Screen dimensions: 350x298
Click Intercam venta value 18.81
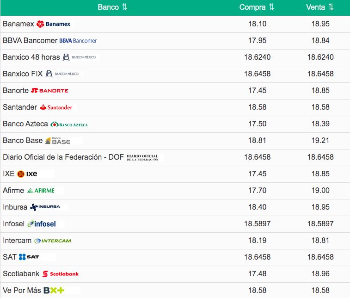[x=320, y=240]
